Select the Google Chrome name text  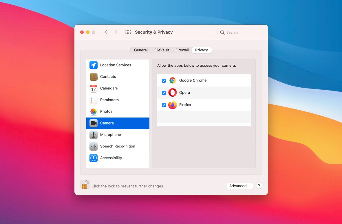point(193,80)
